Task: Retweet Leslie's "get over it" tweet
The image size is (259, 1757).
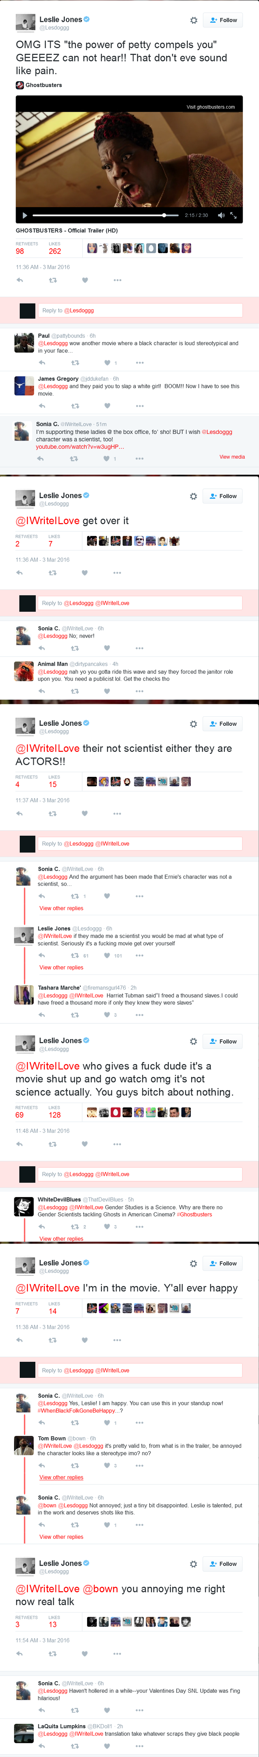Action: (53, 573)
